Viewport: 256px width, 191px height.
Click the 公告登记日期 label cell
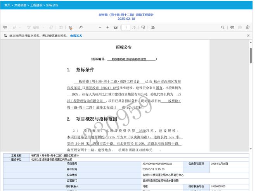(196, 163)
